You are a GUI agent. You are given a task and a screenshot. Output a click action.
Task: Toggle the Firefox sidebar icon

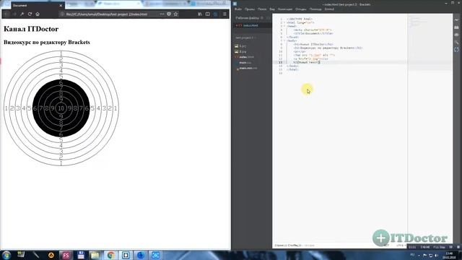click(x=208, y=14)
